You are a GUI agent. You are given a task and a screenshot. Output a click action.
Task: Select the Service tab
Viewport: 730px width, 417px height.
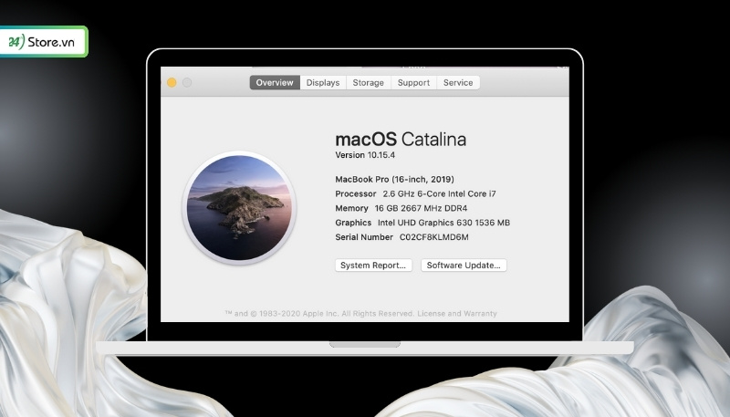coord(458,82)
